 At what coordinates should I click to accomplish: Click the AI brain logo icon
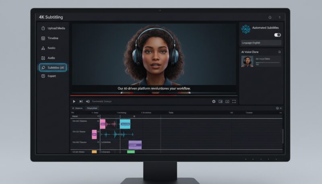(246, 29)
